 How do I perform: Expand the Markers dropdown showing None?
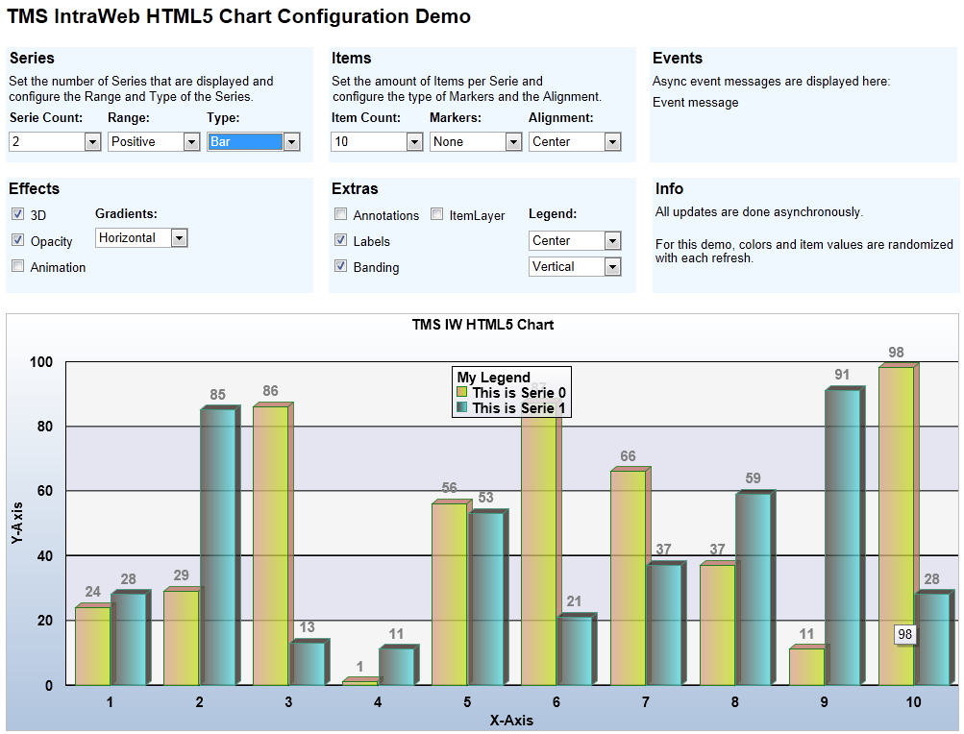476,141
